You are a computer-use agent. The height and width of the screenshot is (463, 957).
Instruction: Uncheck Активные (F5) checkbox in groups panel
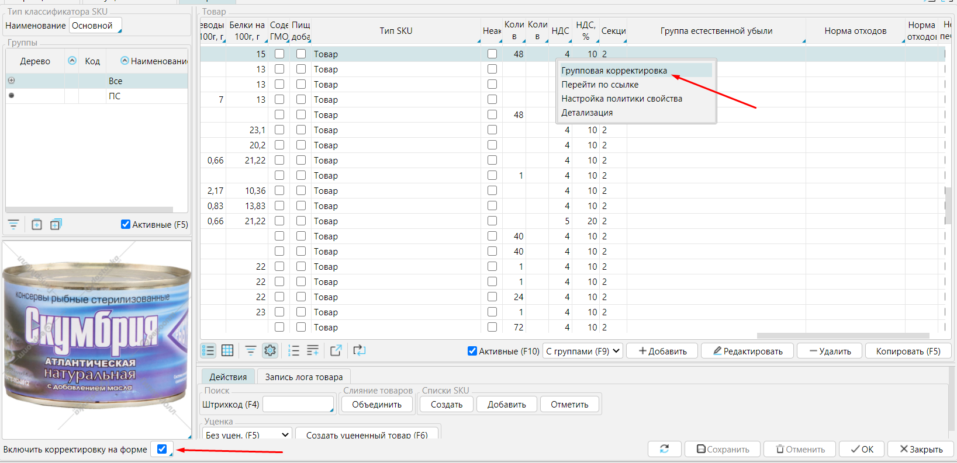point(126,224)
